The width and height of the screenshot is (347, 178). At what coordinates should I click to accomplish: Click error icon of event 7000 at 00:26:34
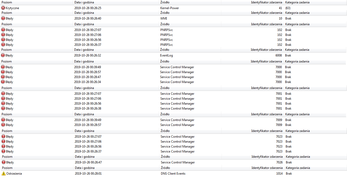coord(3,82)
